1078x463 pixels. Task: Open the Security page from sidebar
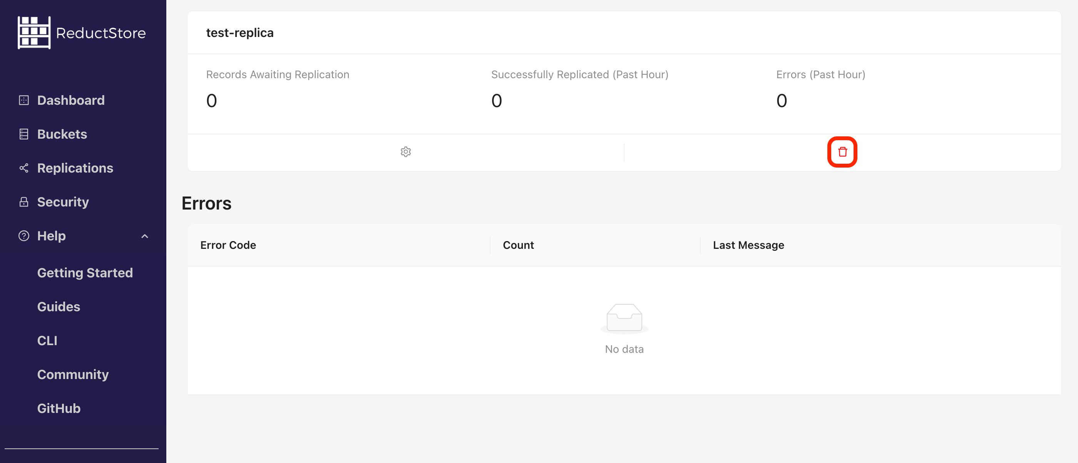(63, 202)
